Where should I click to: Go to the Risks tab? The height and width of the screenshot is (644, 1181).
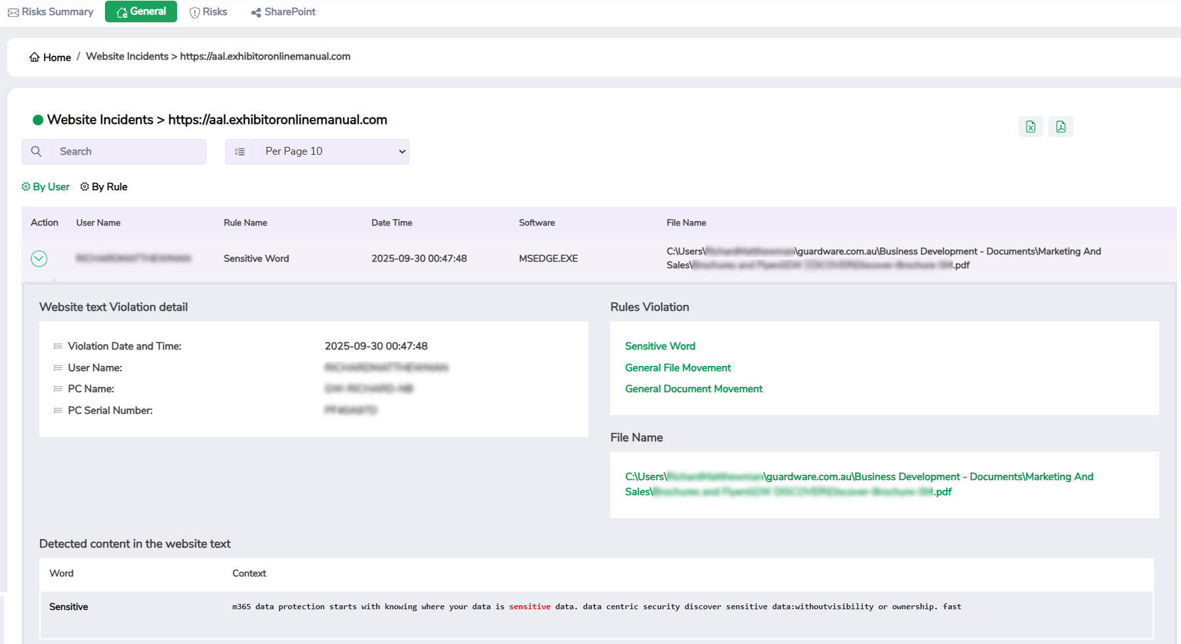[x=208, y=12]
